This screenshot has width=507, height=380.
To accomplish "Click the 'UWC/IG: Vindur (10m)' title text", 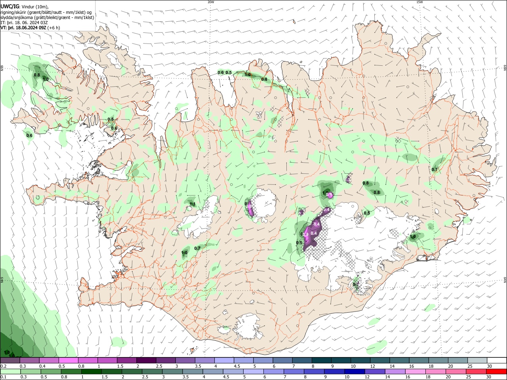I will [25, 7].
